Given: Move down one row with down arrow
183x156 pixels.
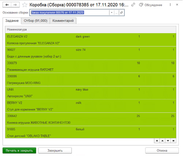Looking at the screenshot, I should [x=168, y=141].
